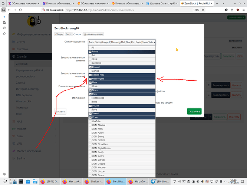Switch to the Общие tab
The width and height of the screenshot is (247, 185).
click(x=59, y=34)
